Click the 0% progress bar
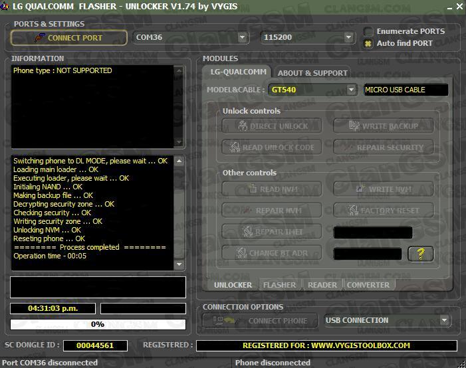The width and height of the screenshot is (466, 368). pyautogui.click(x=98, y=324)
